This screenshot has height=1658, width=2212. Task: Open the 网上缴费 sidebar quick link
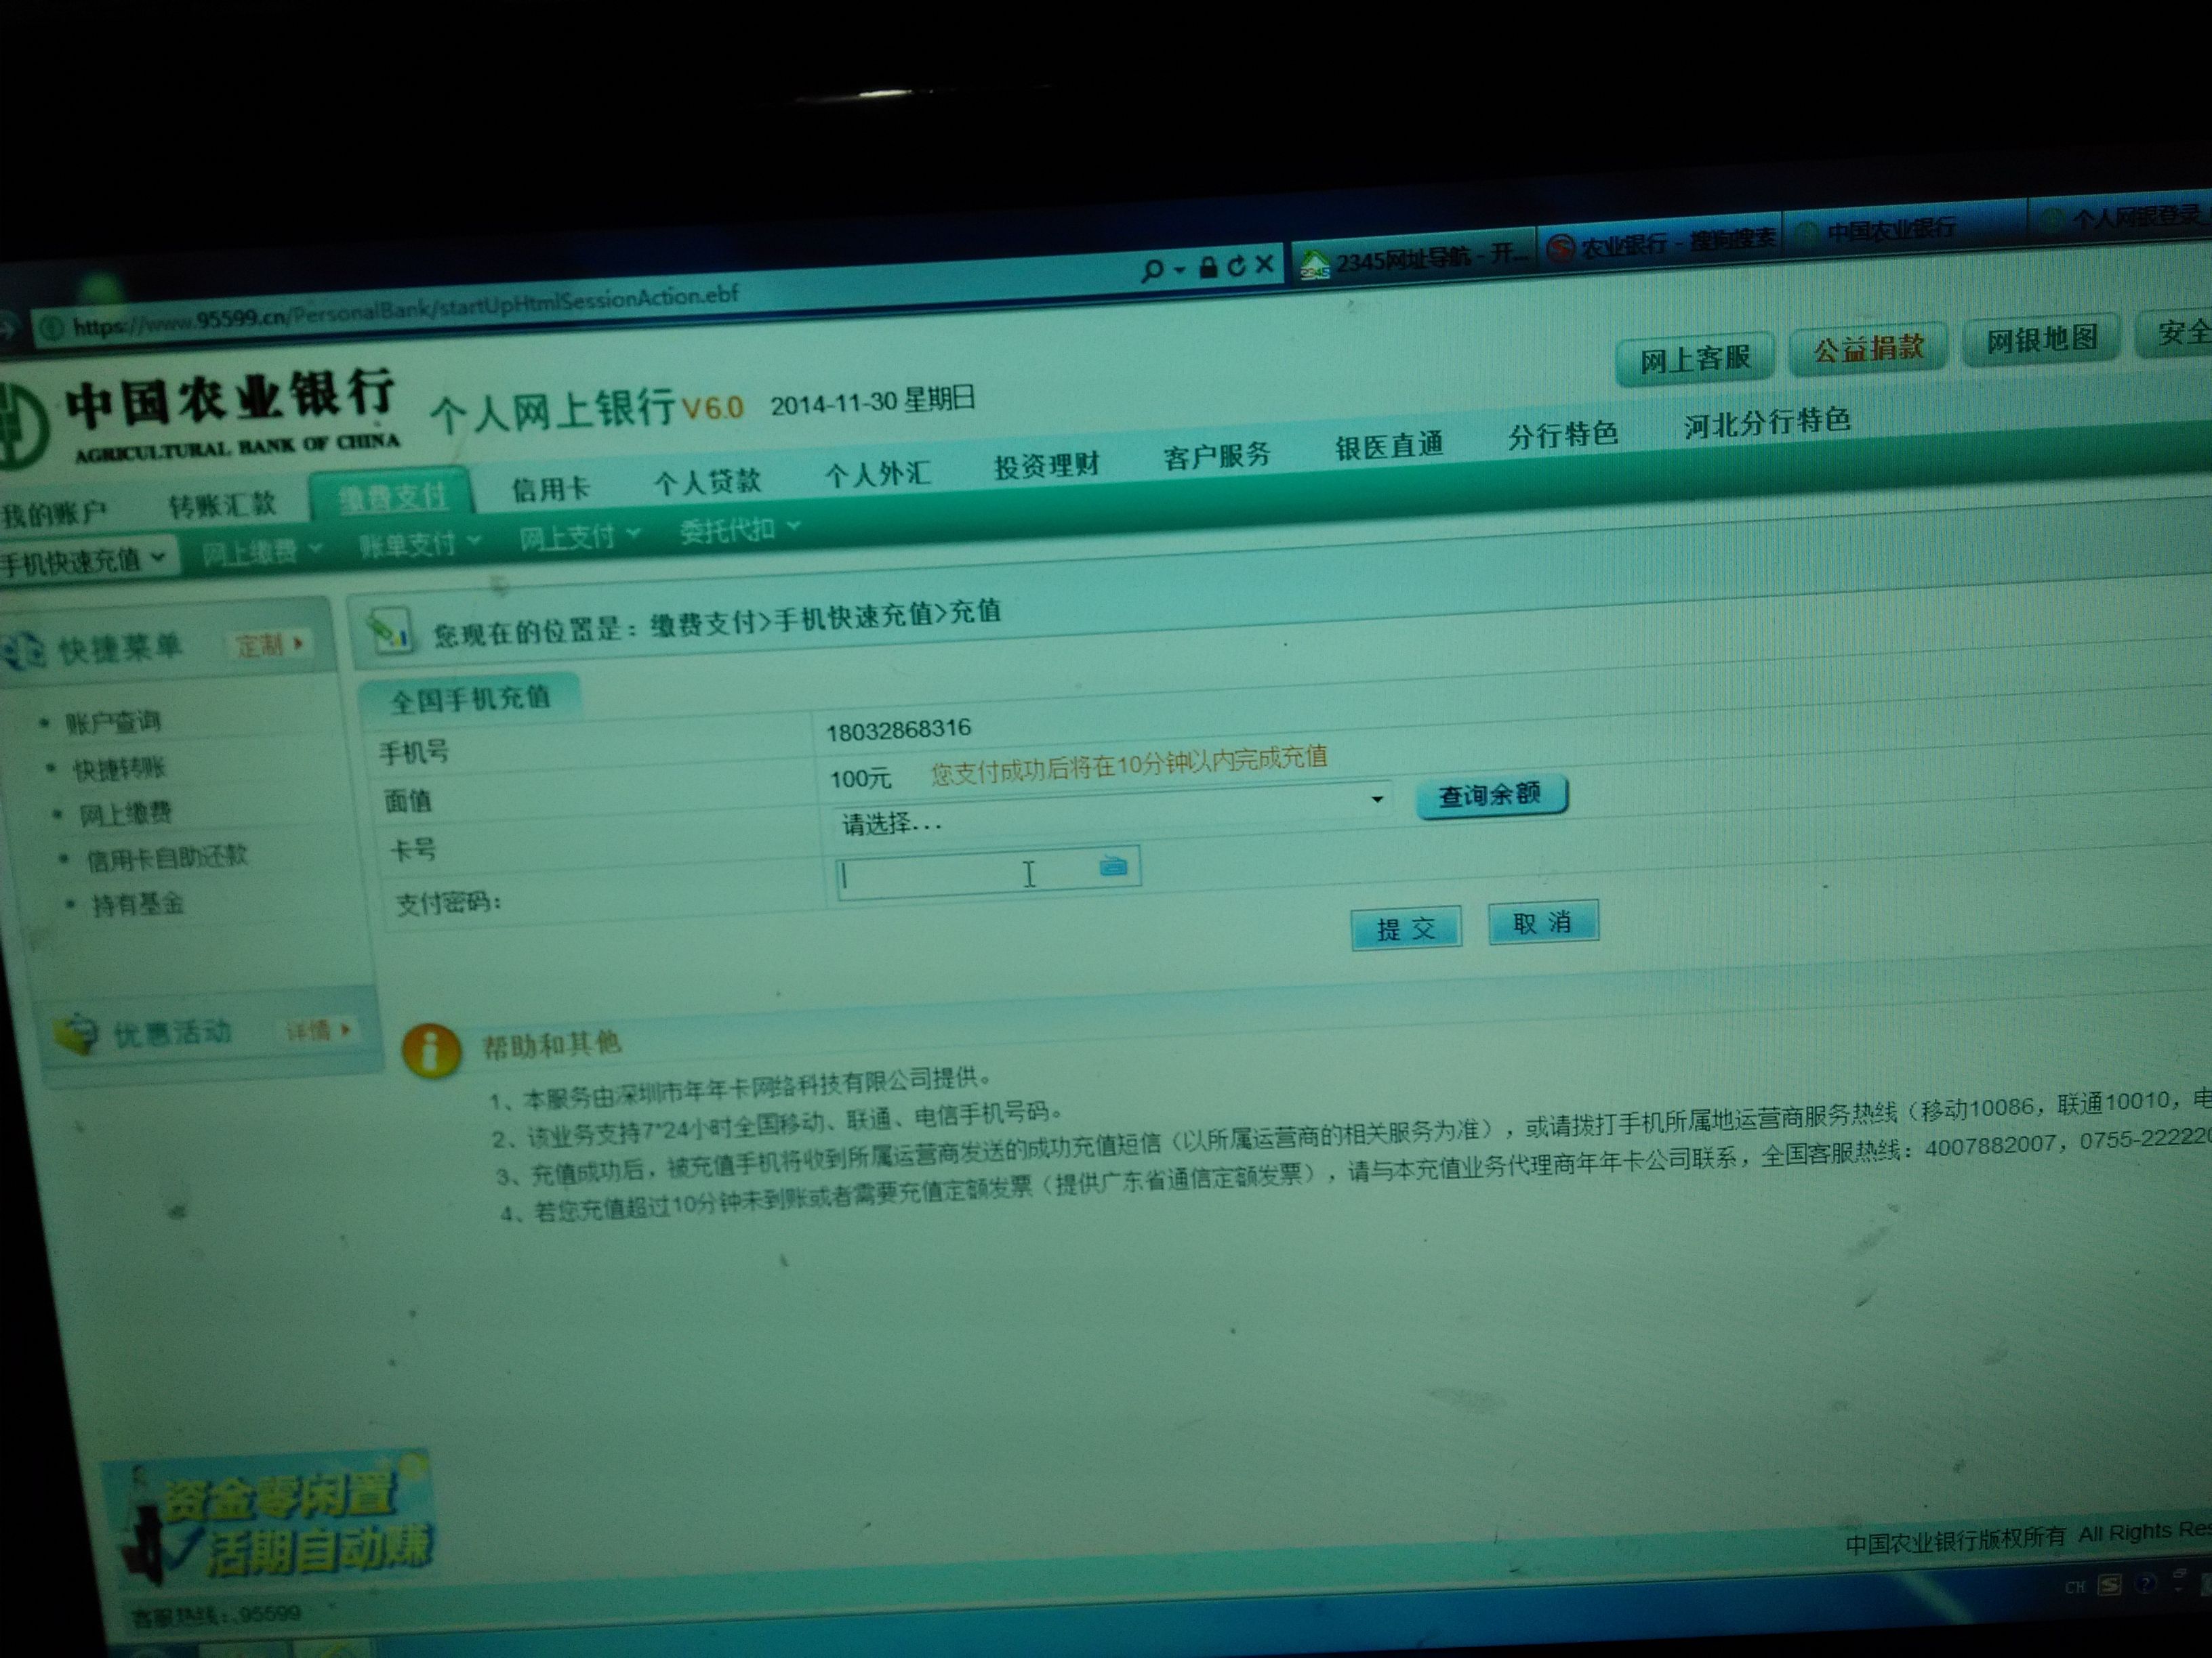point(125,815)
